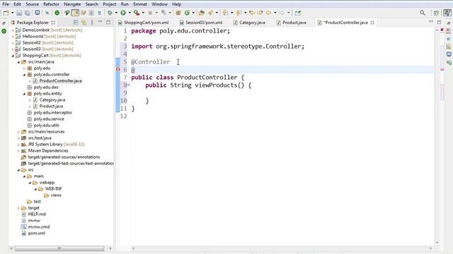
Task: Open the Window menu
Action: 159,4
